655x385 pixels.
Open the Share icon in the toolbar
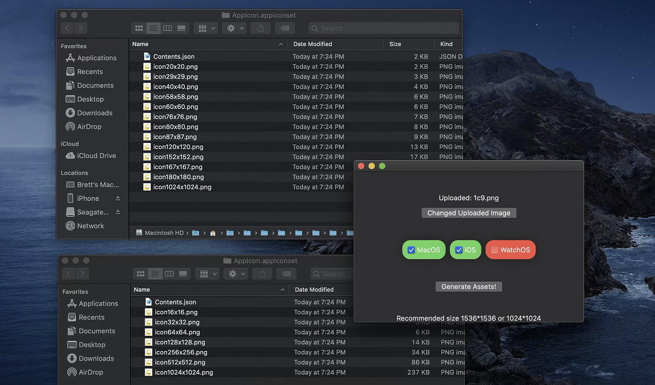click(260, 28)
